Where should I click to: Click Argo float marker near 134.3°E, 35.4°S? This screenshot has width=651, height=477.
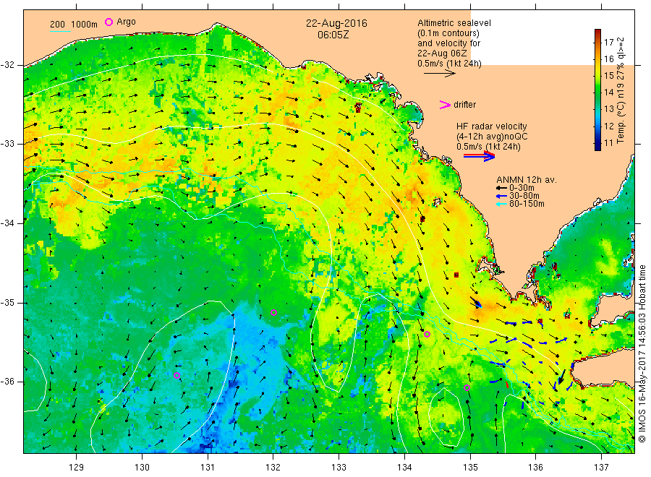coord(427,334)
